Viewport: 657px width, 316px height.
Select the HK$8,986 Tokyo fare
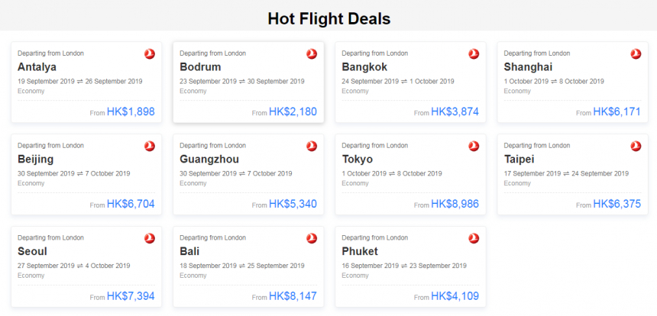(455, 204)
